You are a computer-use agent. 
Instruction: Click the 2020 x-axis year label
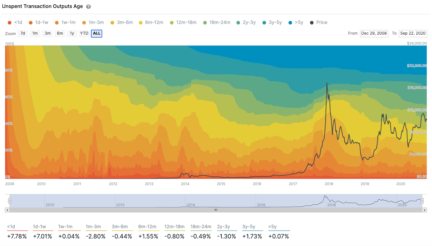pyautogui.click(x=401, y=184)
